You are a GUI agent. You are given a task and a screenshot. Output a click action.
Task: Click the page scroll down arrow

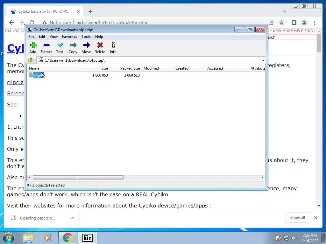tap(319, 206)
